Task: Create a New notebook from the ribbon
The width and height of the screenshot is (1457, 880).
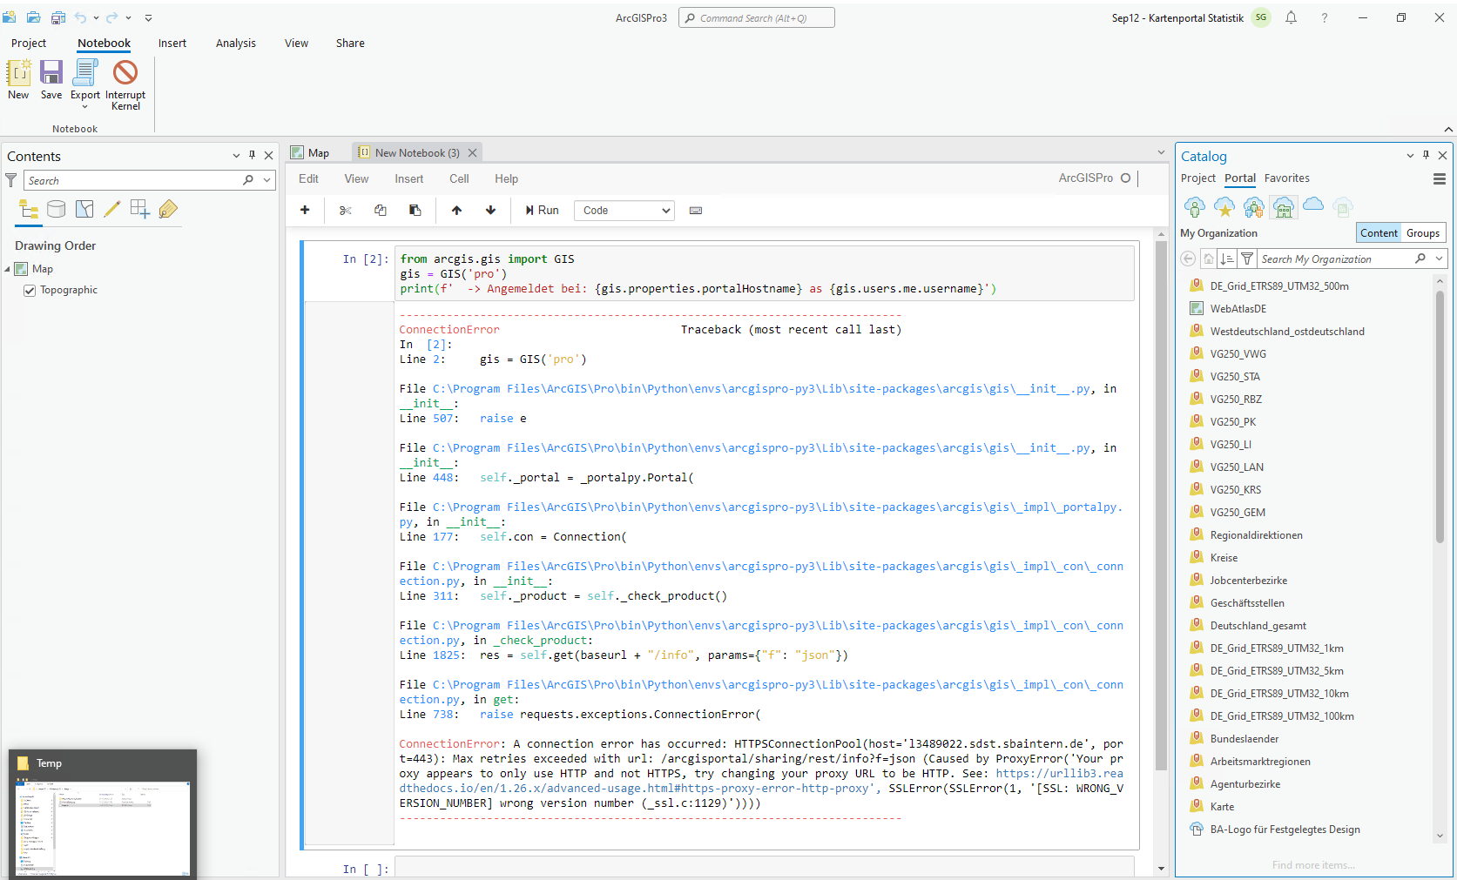Action: tap(17, 78)
